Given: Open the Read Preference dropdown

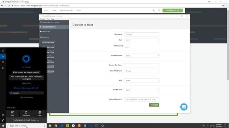Looking at the screenshot, I should [x=142, y=71].
